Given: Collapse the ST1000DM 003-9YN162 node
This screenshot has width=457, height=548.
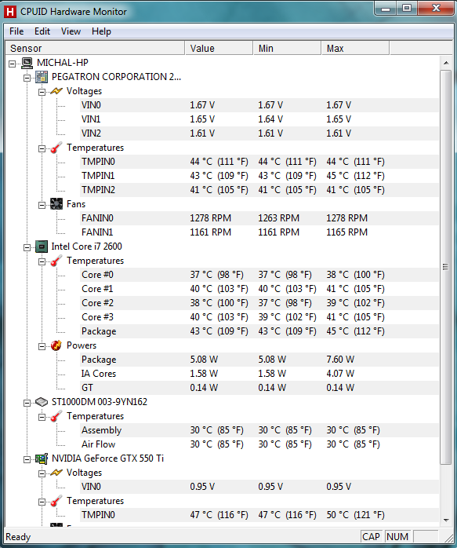Looking at the screenshot, I should point(27,403).
